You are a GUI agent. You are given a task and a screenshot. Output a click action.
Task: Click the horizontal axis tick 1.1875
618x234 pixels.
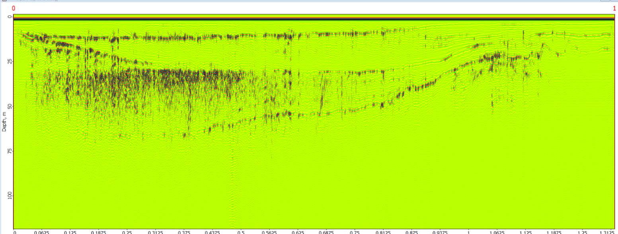click(554, 232)
